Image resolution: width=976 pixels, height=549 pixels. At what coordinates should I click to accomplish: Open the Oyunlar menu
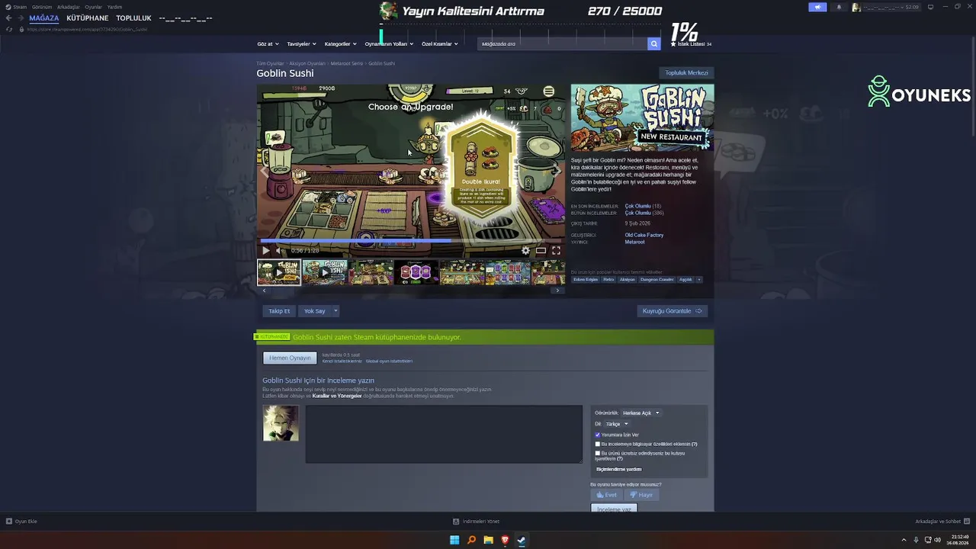click(x=93, y=7)
